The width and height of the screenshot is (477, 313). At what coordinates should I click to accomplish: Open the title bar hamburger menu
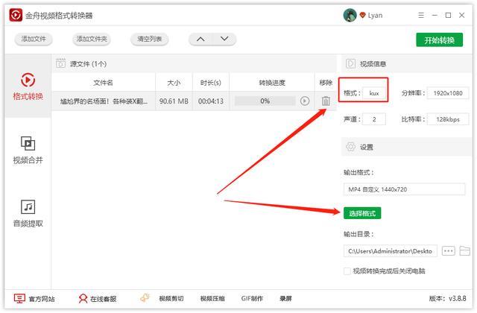click(420, 15)
